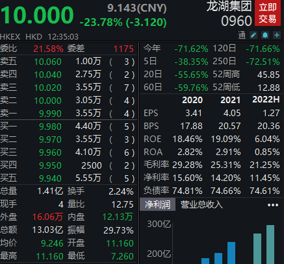Click the BPS 2021 value 20.57
The height and width of the screenshot is (264, 284).
click(229, 126)
